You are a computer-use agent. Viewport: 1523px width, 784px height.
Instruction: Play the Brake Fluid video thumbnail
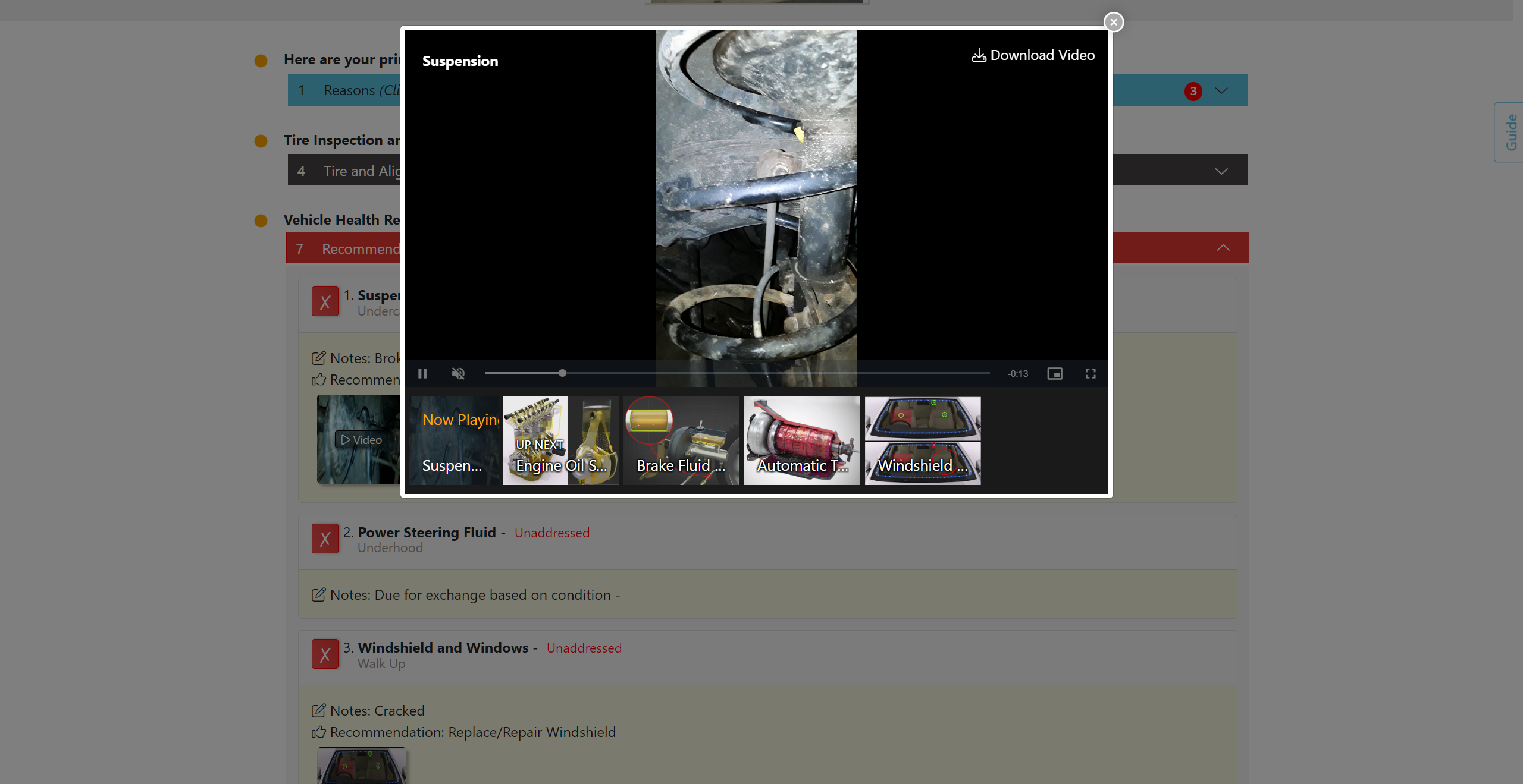[681, 440]
